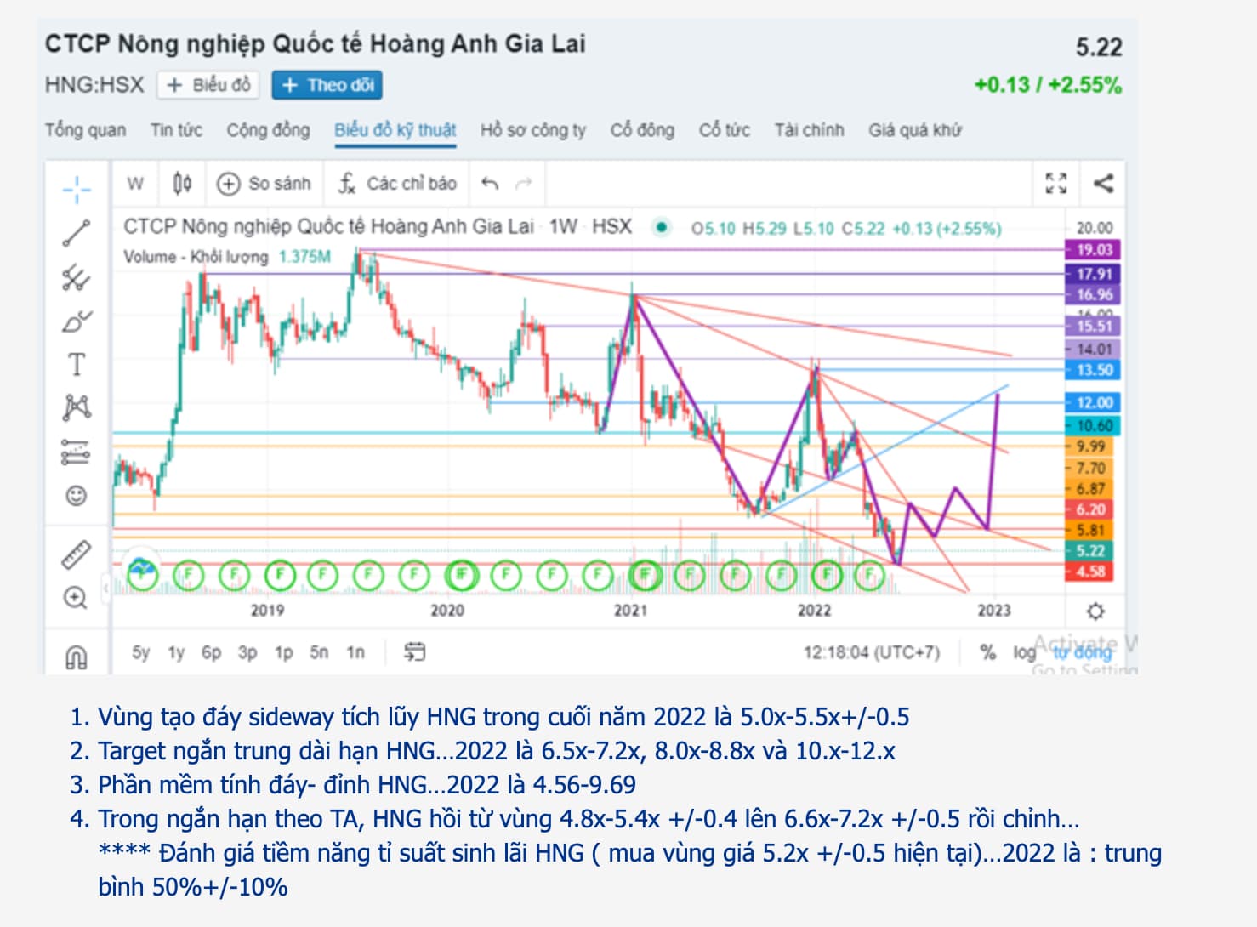Click the 2021 label on time axis
Screen dimensions: 1257x927
(630, 611)
